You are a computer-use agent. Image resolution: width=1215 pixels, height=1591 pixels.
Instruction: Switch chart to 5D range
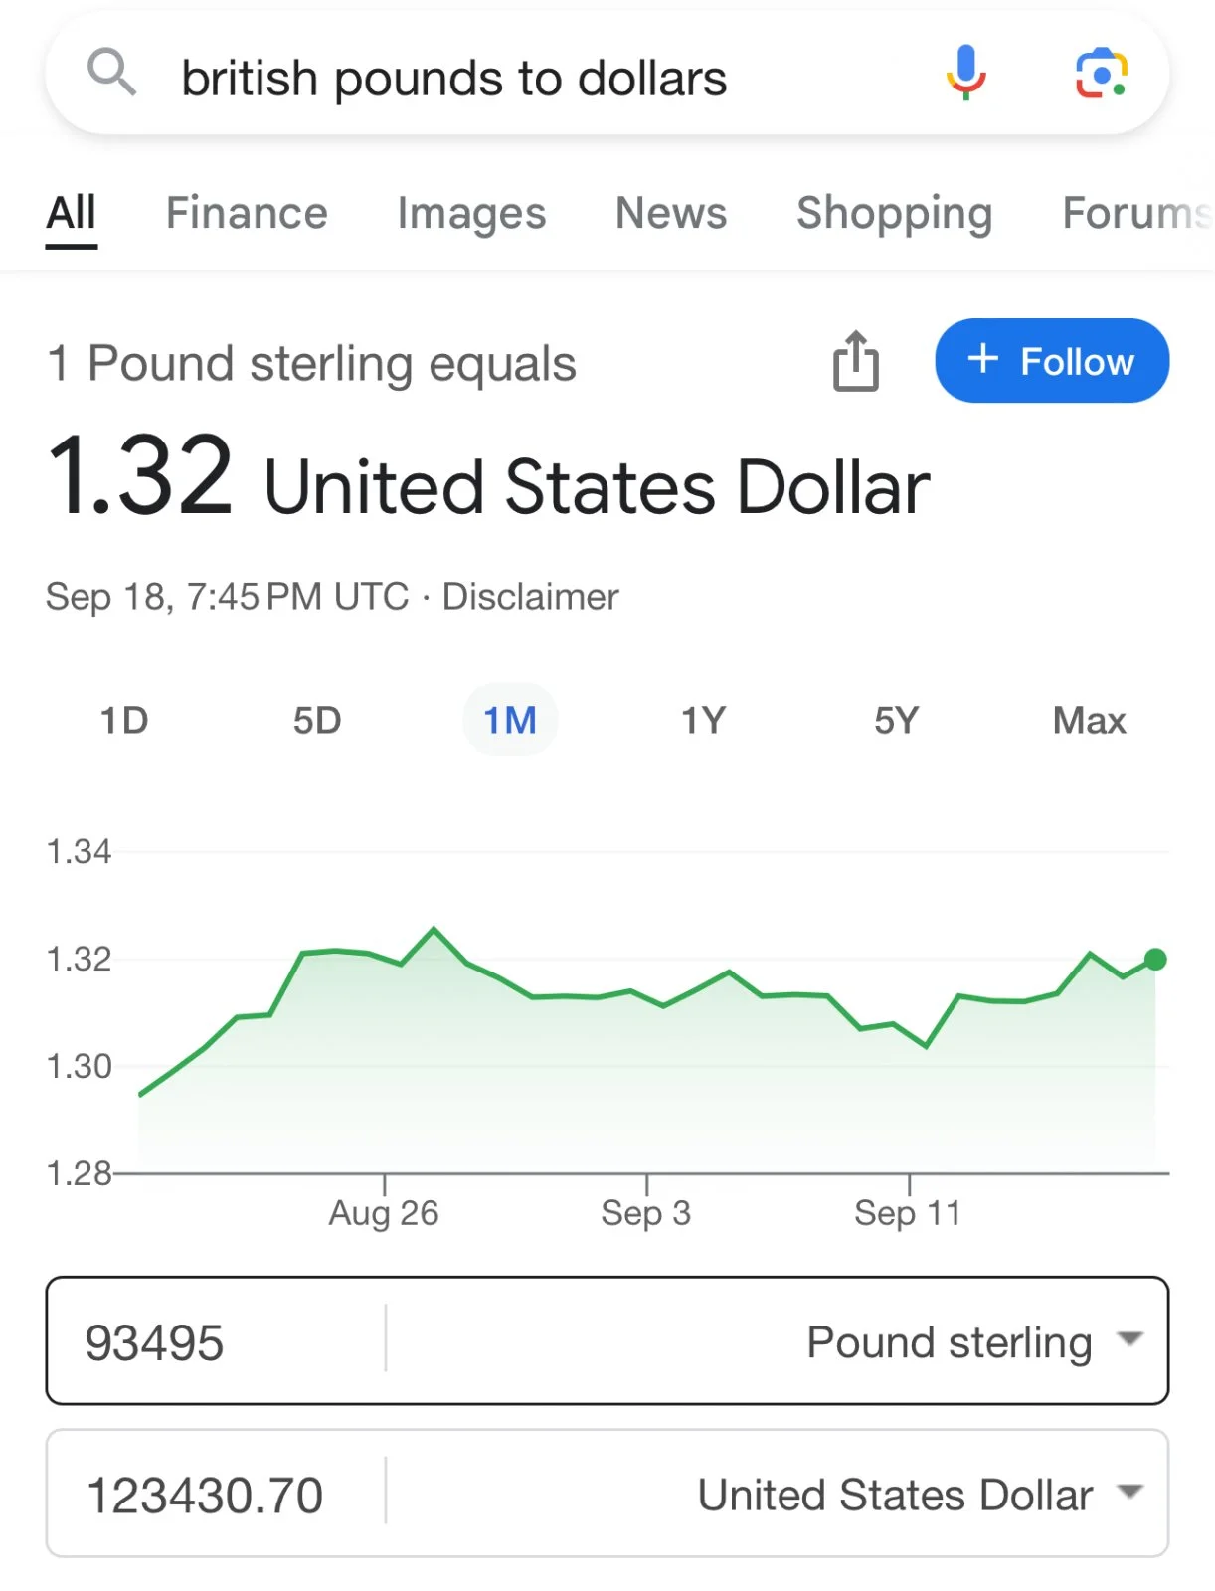tap(317, 720)
